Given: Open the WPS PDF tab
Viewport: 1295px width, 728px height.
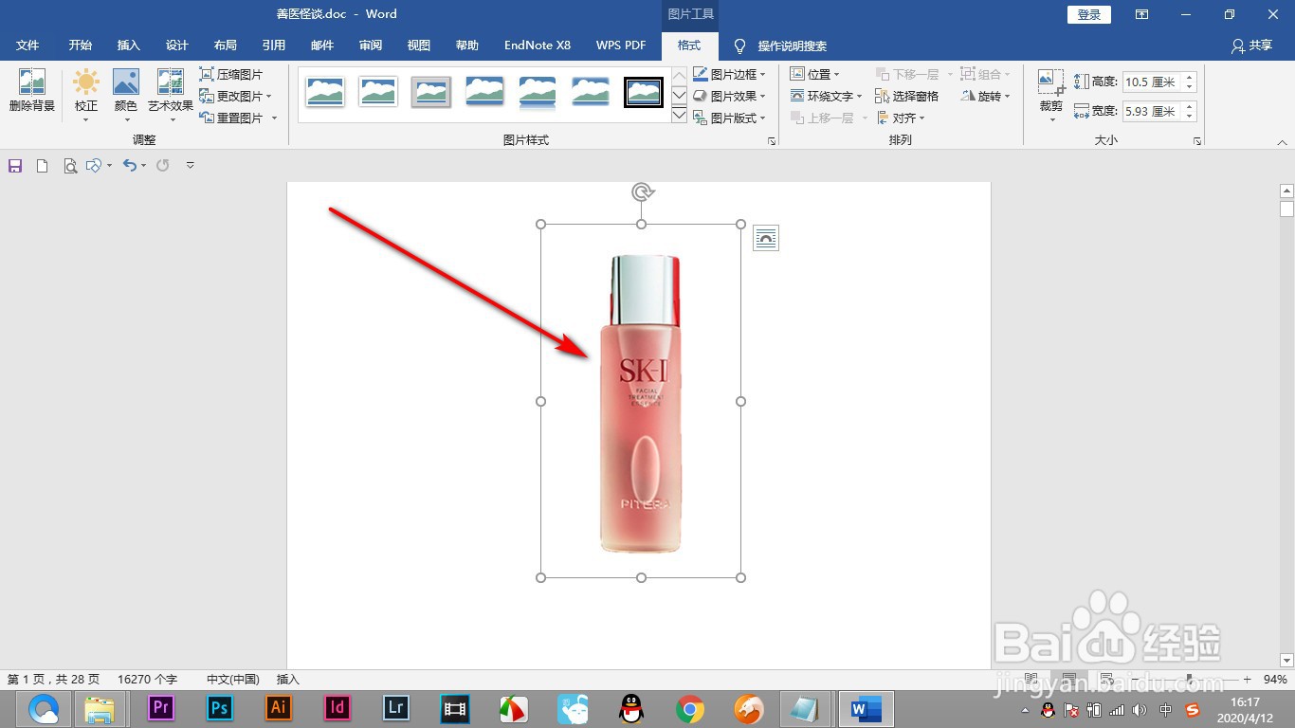Looking at the screenshot, I should 621,45.
